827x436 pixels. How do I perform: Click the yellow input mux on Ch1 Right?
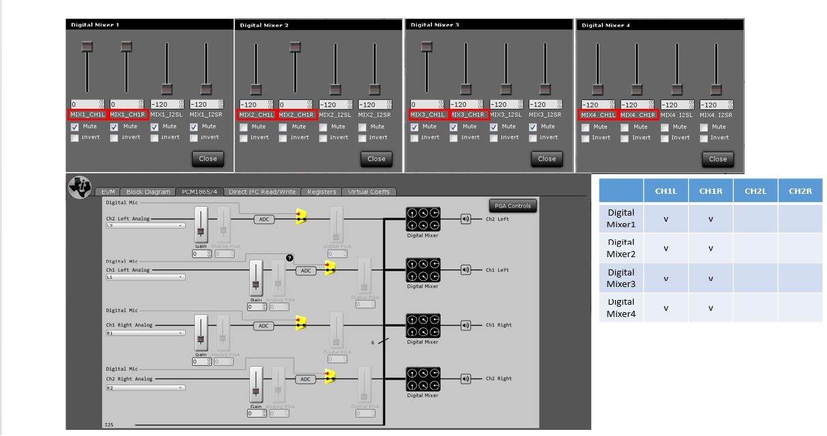pyautogui.click(x=300, y=322)
